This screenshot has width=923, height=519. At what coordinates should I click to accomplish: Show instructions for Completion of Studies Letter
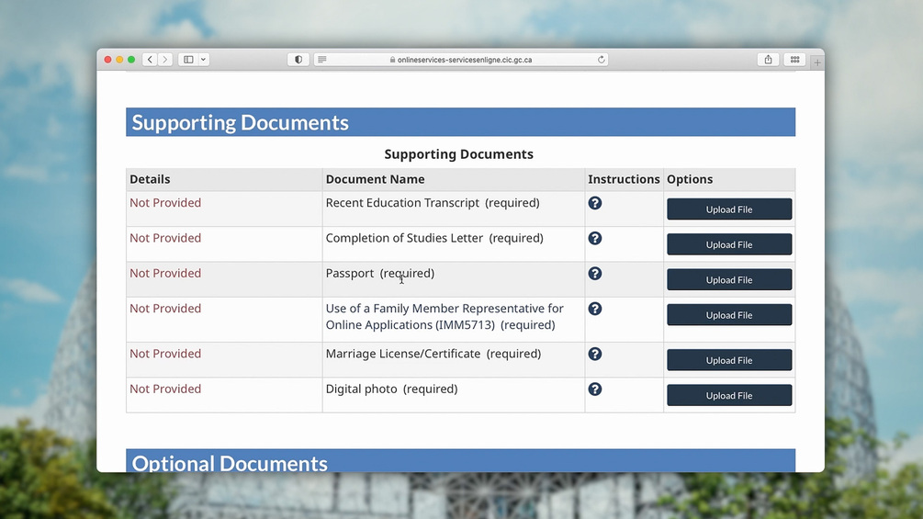[594, 238]
